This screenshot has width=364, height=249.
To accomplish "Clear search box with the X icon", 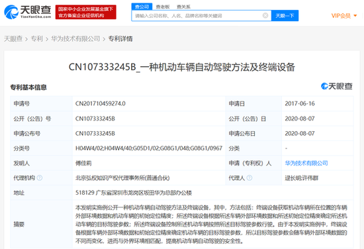I will [265, 16].
